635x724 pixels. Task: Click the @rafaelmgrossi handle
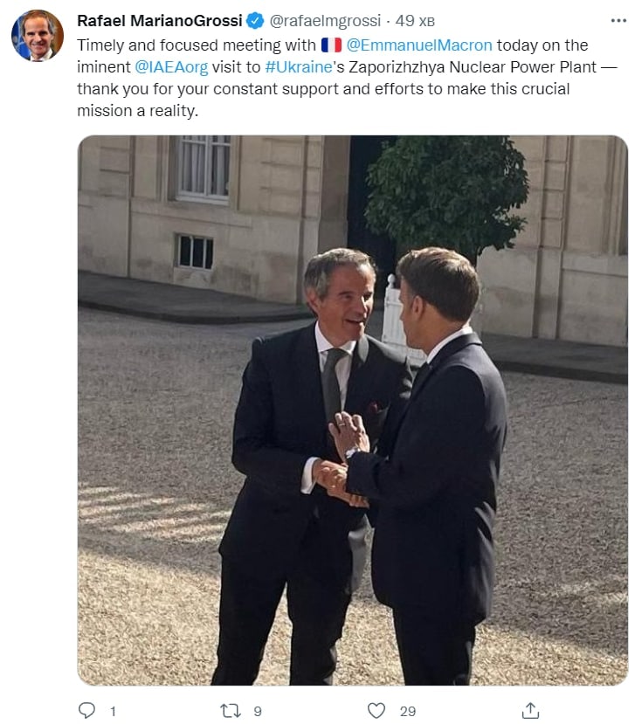pos(322,21)
